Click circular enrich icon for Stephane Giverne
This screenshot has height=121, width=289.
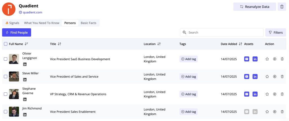pos(275,94)
